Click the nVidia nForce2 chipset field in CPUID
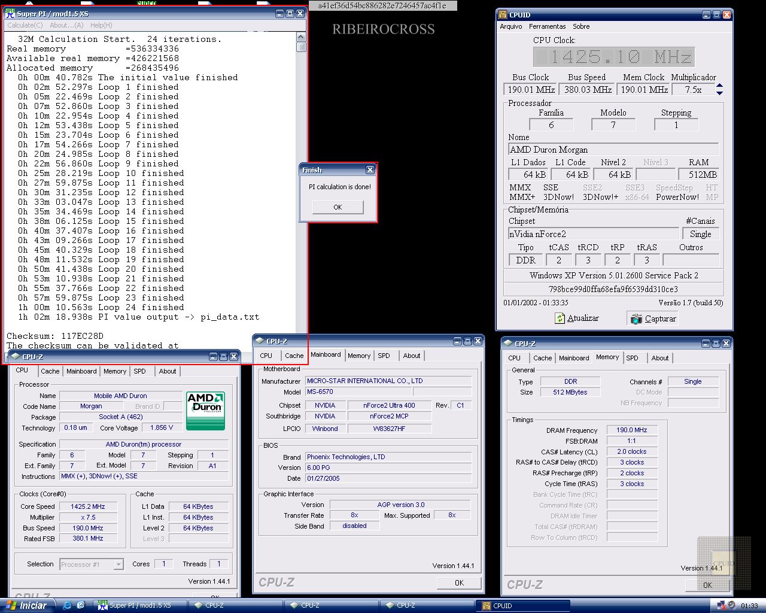The width and height of the screenshot is (766, 613). coord(593,234)
